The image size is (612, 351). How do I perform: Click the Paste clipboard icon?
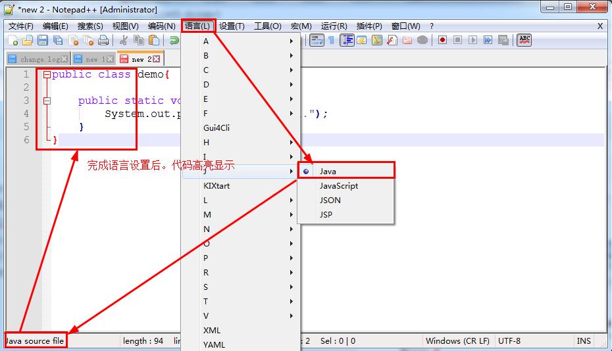coord(154,40)
